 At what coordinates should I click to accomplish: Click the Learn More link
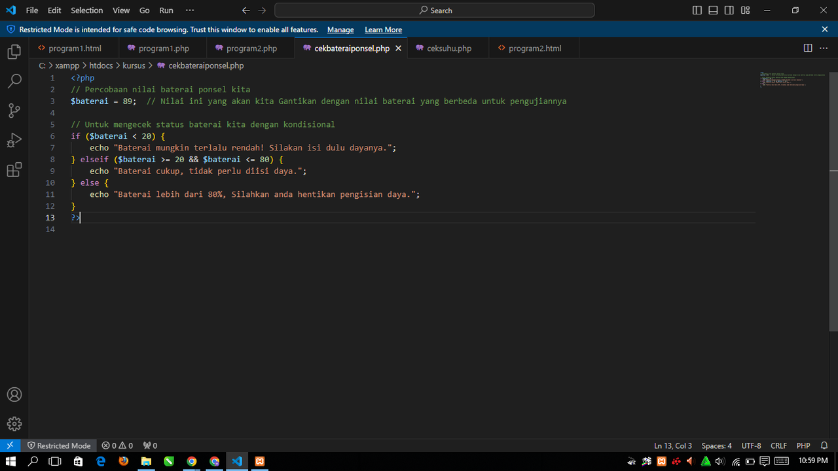tap(383, 30)
